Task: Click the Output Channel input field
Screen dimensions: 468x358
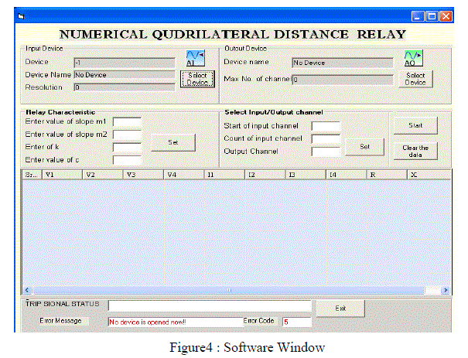Action: pyautogui.click(x=326, y=152)
